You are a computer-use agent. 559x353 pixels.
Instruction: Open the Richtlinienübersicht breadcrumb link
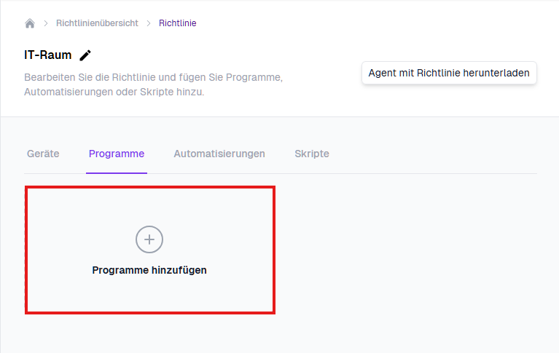pos(97,23)
